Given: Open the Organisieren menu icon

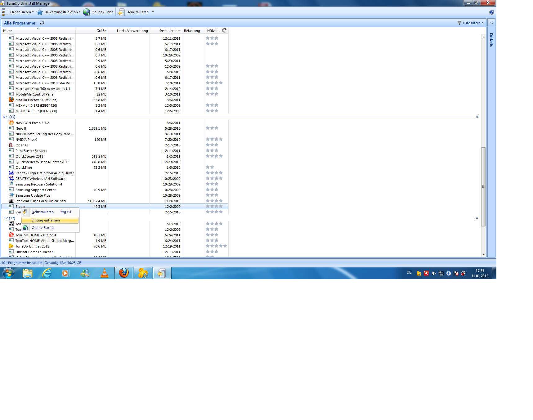Looking at the screenshot, I should (x=5, y=12).
